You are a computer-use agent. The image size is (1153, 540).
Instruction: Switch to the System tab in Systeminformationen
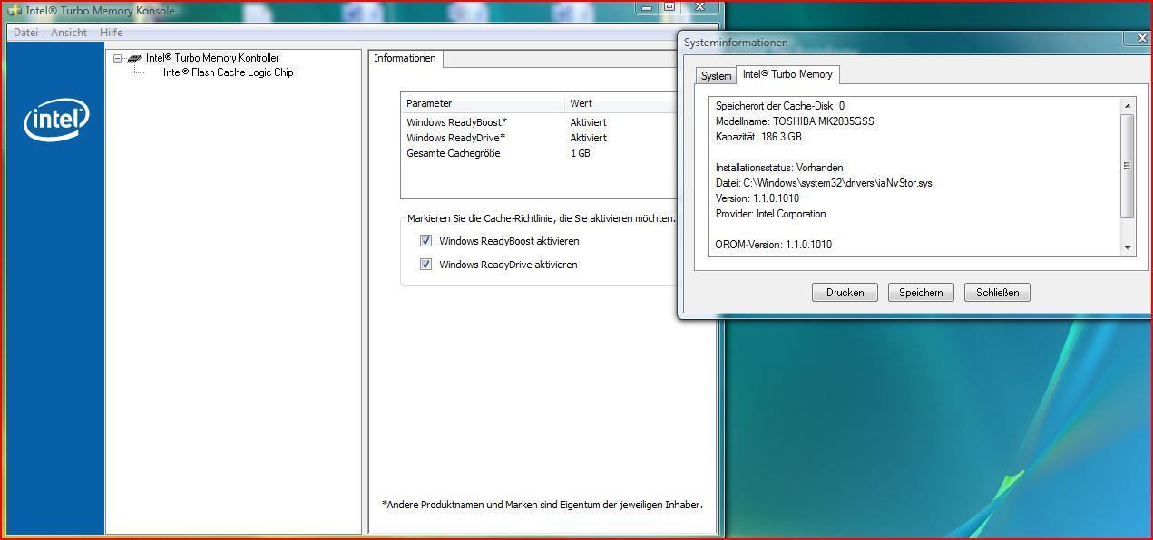pos(716,76)
